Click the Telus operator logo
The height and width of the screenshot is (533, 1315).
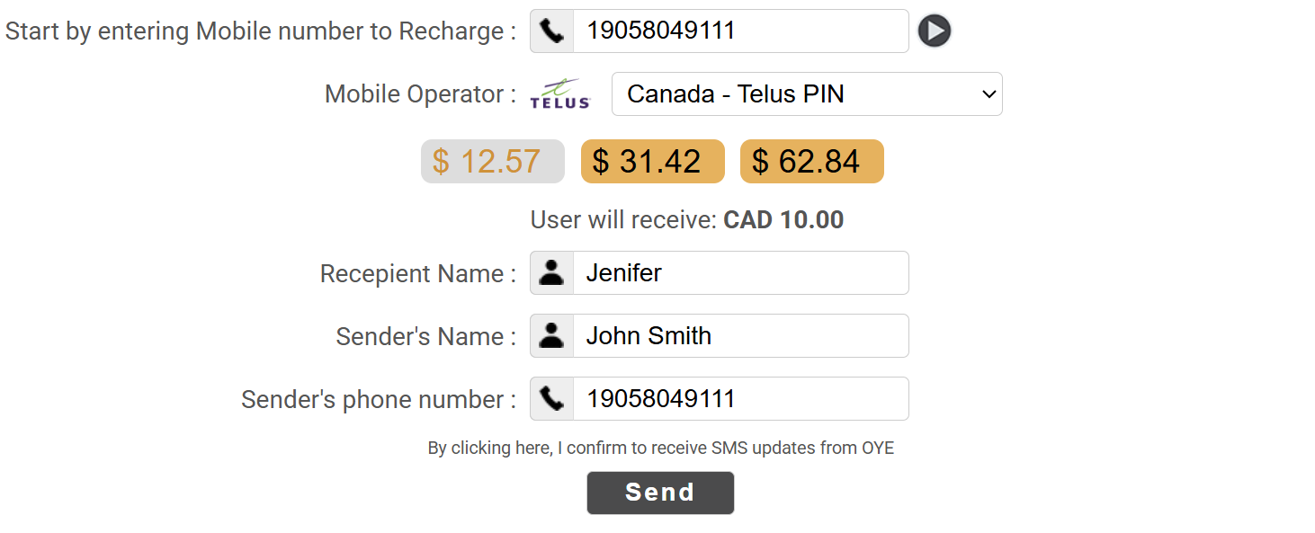click(559, 94)
